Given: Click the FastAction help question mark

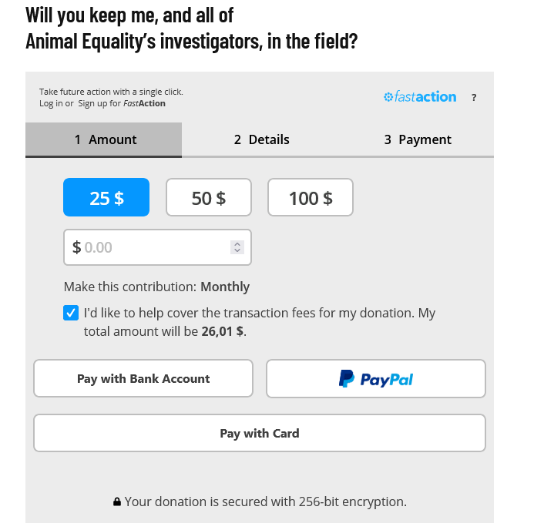Looking at the screenshot, I should (474, 98).
